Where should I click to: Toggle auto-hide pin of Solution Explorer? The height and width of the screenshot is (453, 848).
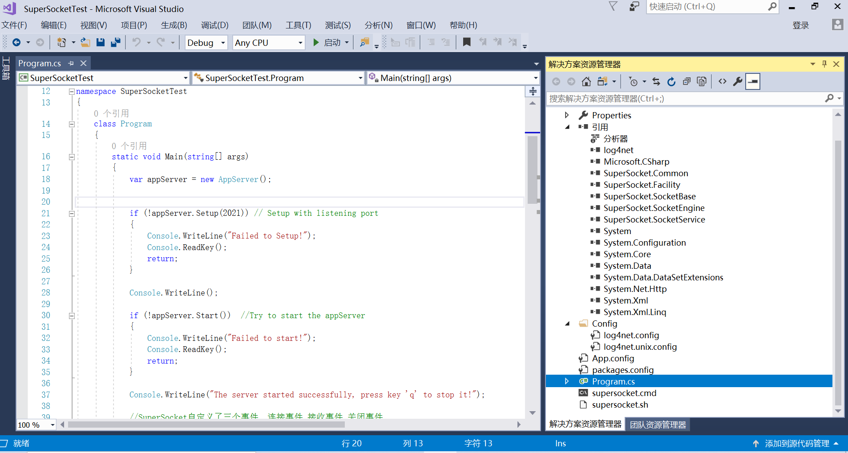pyautogui.click(x=824, y=64)
